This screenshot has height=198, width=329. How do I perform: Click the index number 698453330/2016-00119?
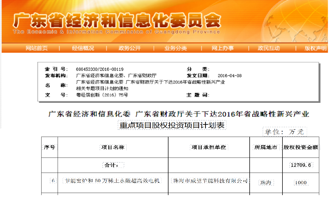(100, 69)
